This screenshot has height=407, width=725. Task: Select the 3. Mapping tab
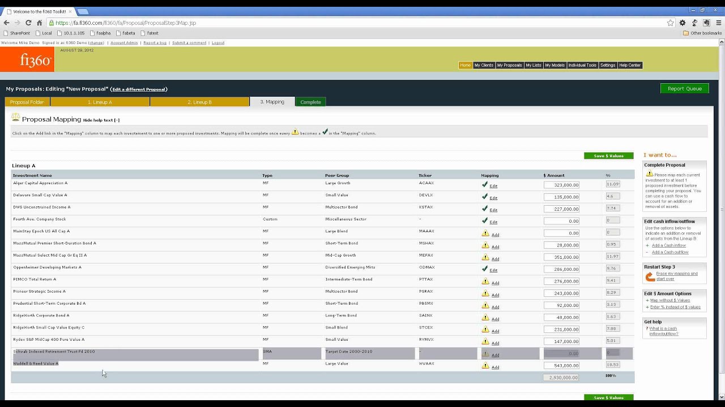(x=272, y=102)
